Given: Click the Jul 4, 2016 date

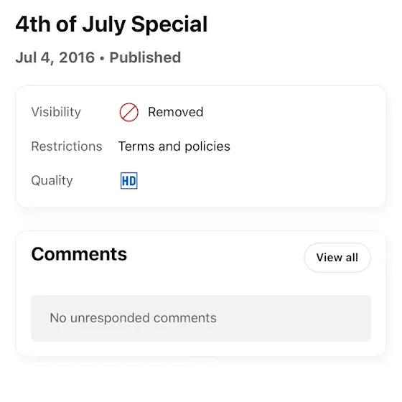Looking at the screenshot, I should coord(55,57).
